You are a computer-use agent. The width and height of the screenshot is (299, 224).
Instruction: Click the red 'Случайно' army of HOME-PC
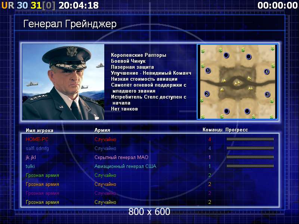point(105,139)
